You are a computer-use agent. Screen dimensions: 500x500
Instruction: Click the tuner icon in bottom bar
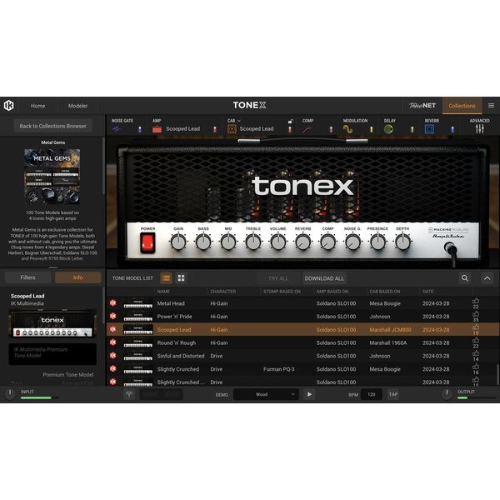(x=129, y=394)
